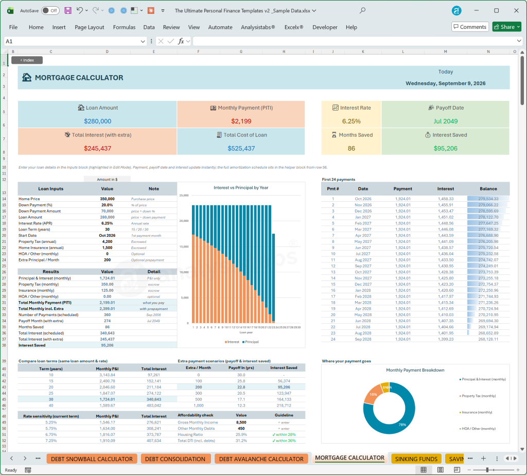Undo the last action
The width and height of the screenshot is (527, 475).
coord(80,10)
